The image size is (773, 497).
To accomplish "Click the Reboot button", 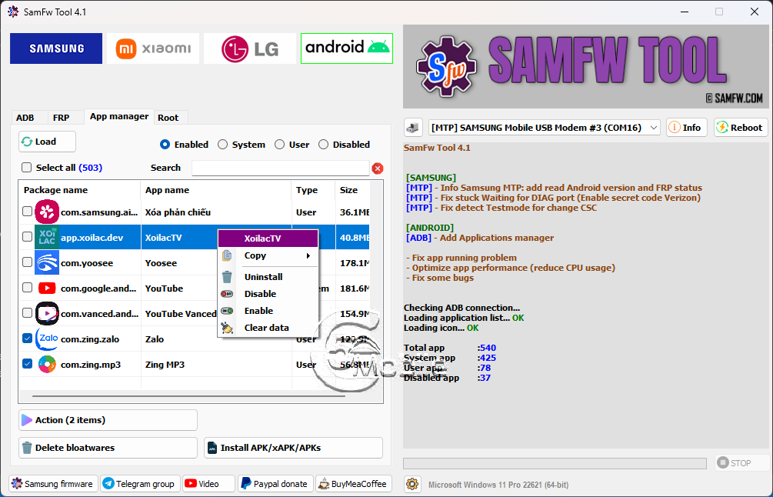I will [741, 128].
